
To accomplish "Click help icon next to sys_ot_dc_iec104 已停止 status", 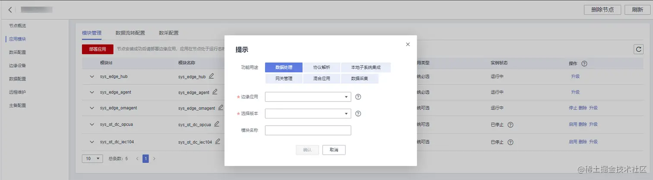I will [510, 142].
